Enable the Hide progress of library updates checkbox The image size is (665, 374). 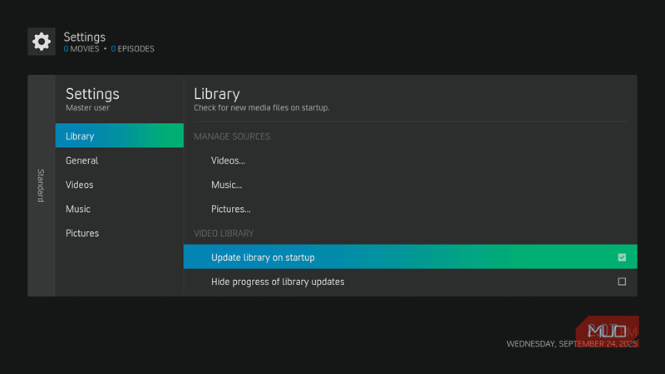click(622, 282)
